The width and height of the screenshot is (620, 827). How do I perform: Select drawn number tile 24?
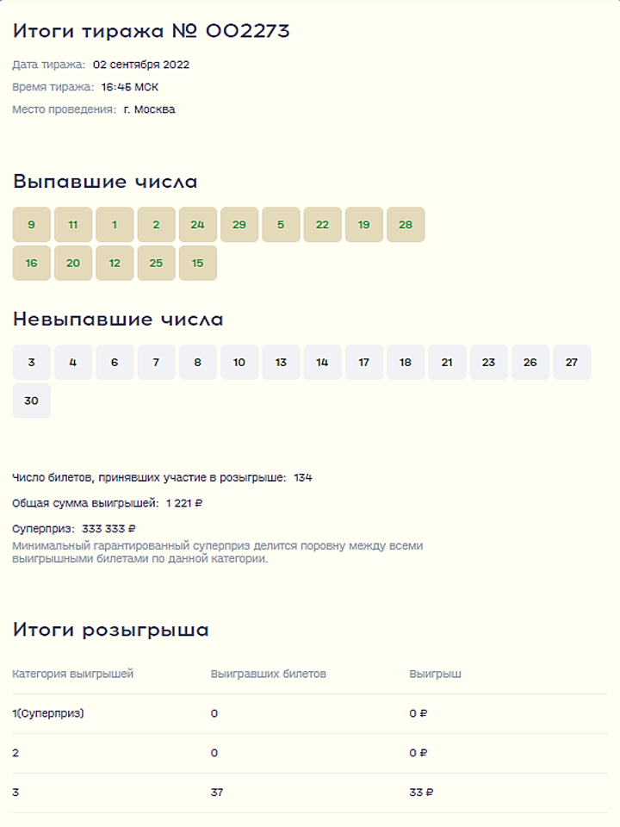[198, 225]
